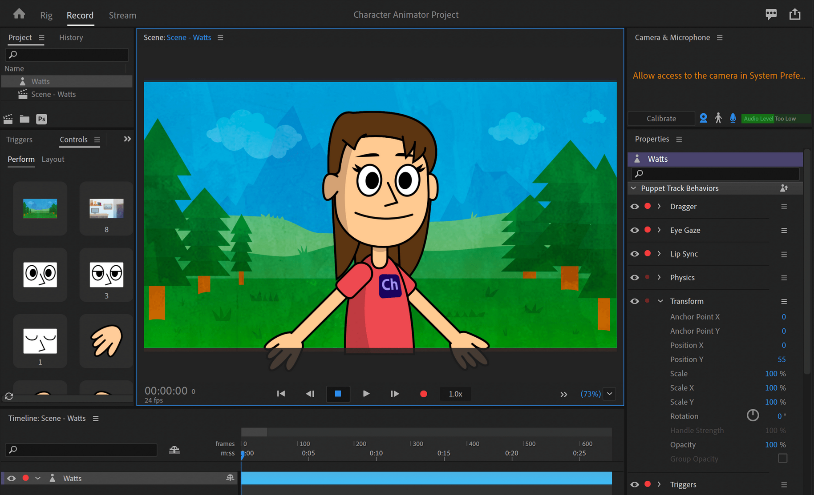Hide the Physics behavior with its eye icon
814x495 pixels.
(x=635, y=277)
